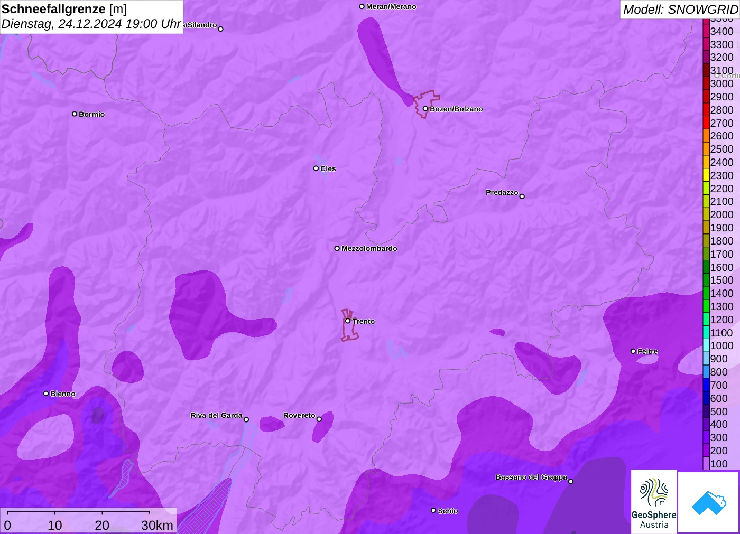Click the red Bolzano city boundary outline
The image size is (740, 534).
coord(426,104)
